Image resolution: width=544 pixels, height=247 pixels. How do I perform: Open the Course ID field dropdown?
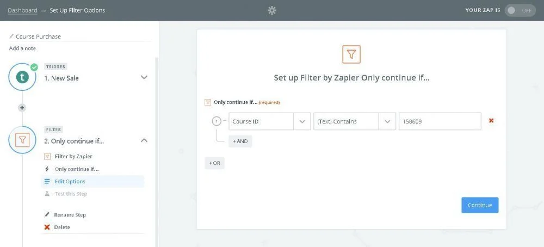coord(302,121)
